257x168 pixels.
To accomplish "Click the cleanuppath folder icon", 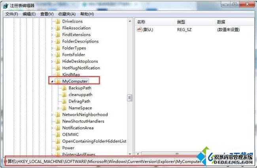I will pyautogui.click(x=64, y=95).
